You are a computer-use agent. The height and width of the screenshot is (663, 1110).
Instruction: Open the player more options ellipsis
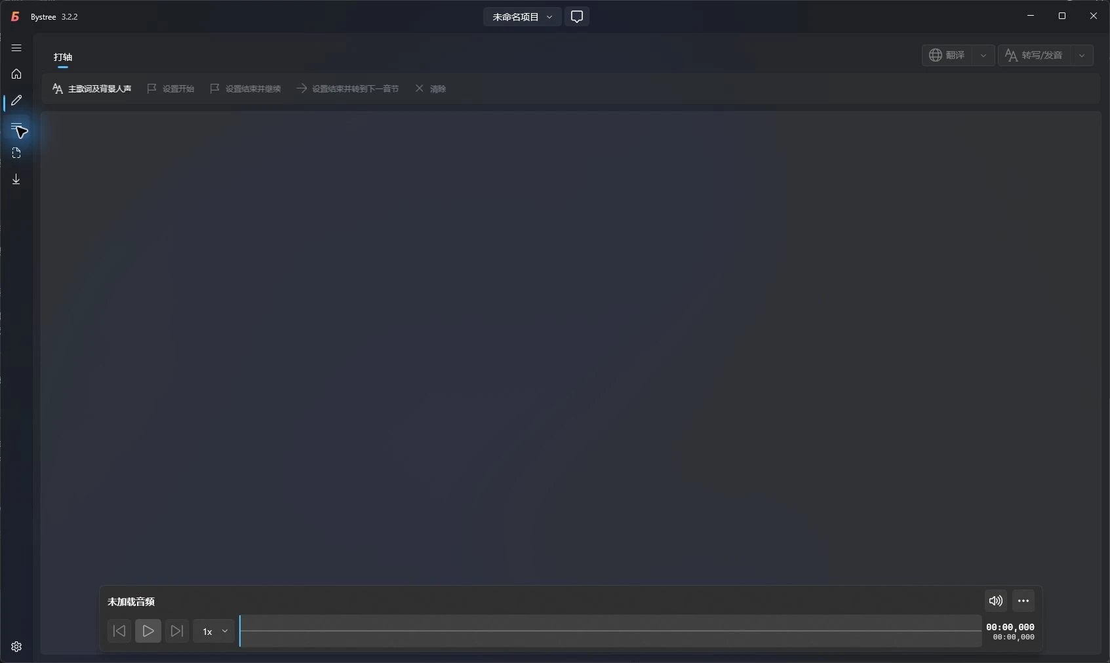[1023, 601]
